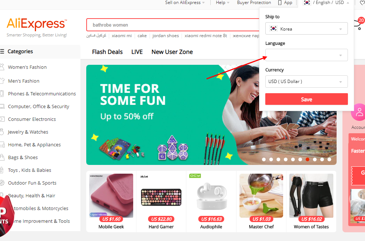
Task: Click the Korea flag icon in top bar
Action: tap(307, 3)
